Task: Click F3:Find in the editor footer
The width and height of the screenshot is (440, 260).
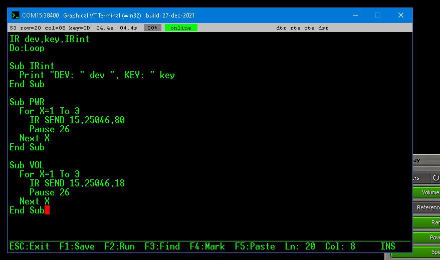Action: click(162, 246)
